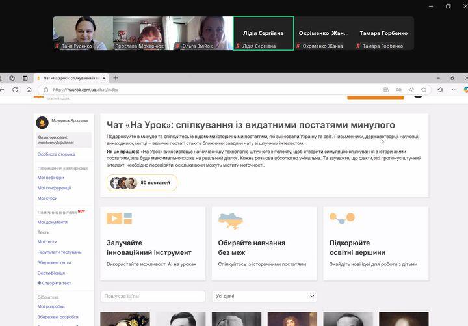Open Мої тести in the sidebar
This screenshot has height=326, width=468.
(x=47, y=242)
